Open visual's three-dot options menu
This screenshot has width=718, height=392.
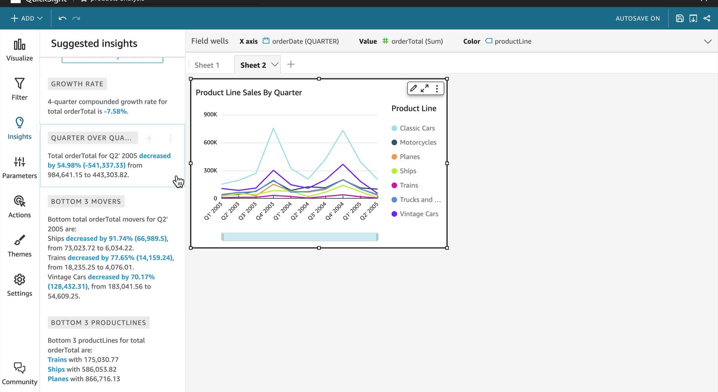(437, 89)
